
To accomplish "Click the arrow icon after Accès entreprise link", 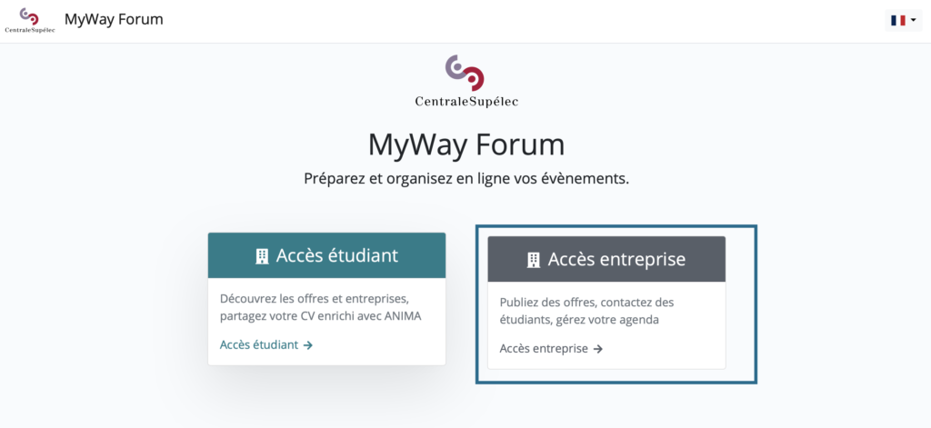I will [598, 349].
